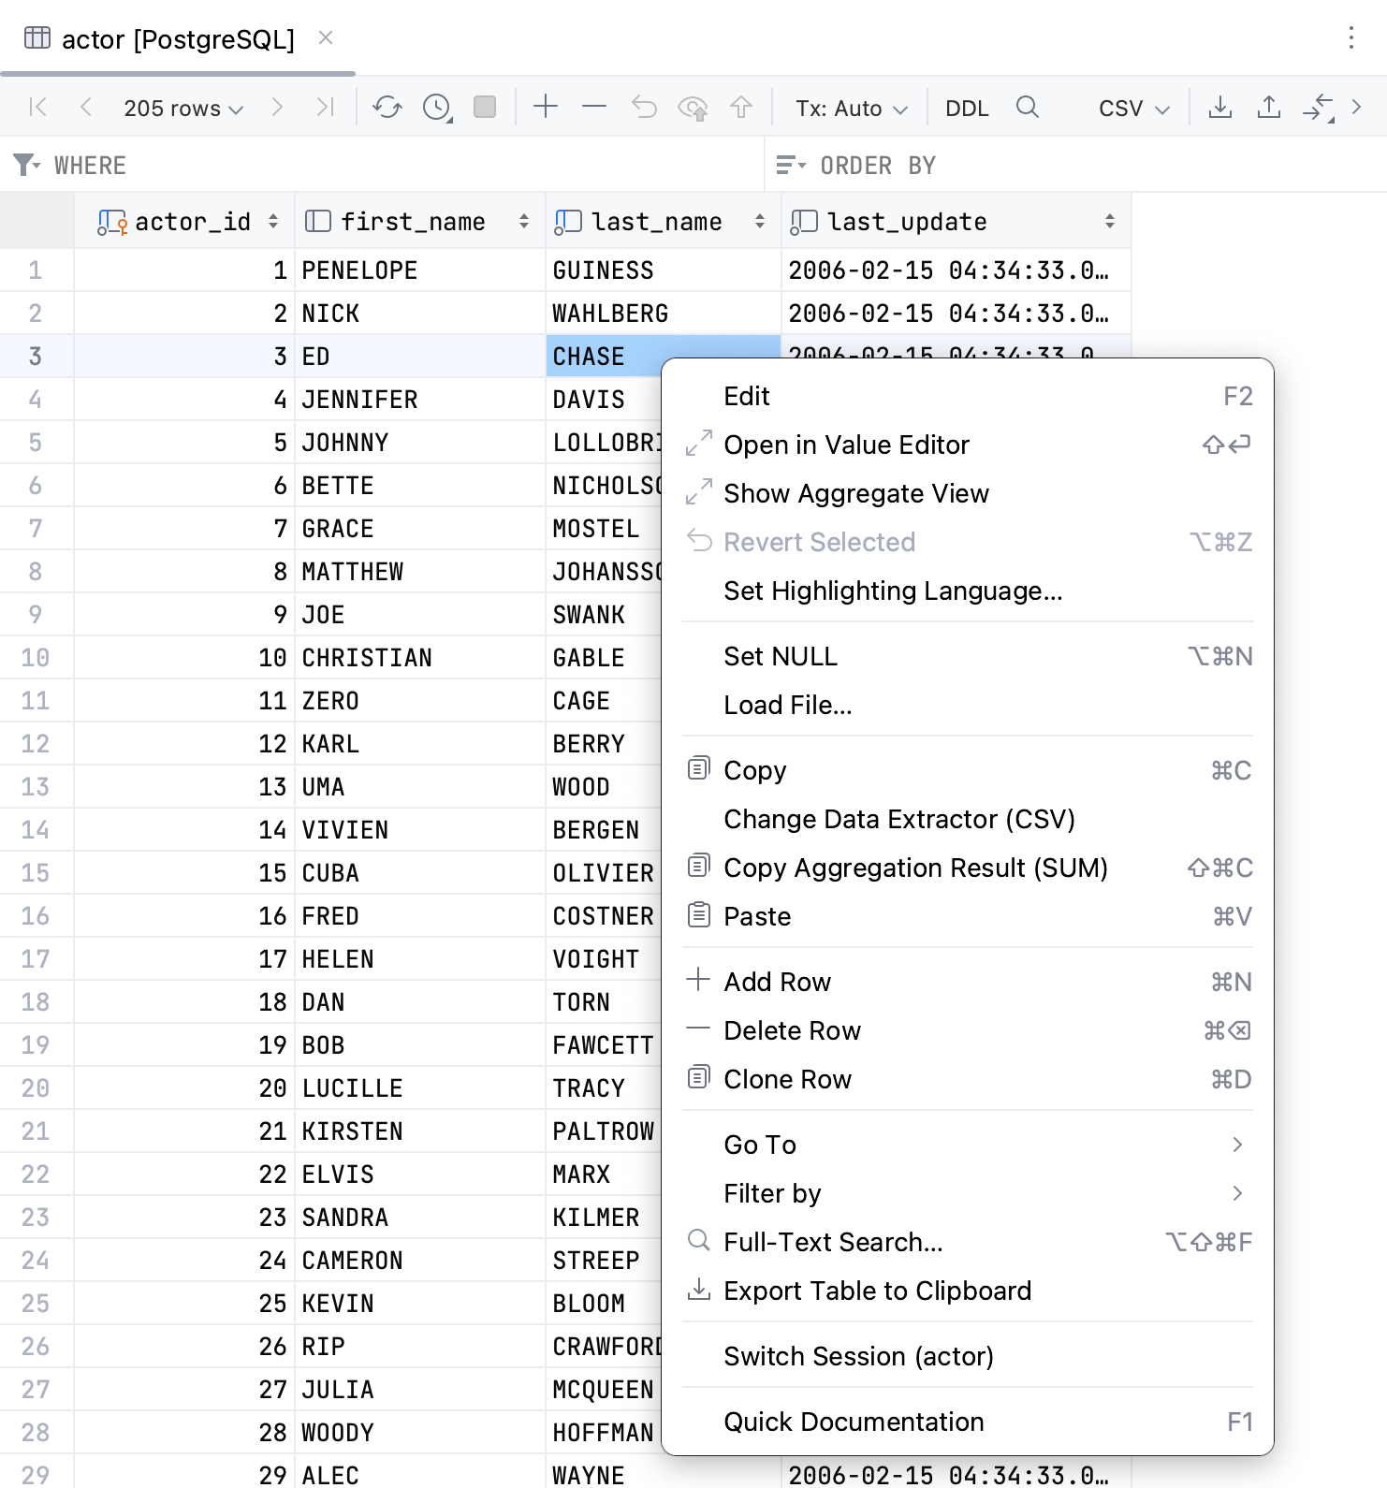Go to the last page of rows
1387x1488 pixels.
pyautogui.click(x=325, y=108)
